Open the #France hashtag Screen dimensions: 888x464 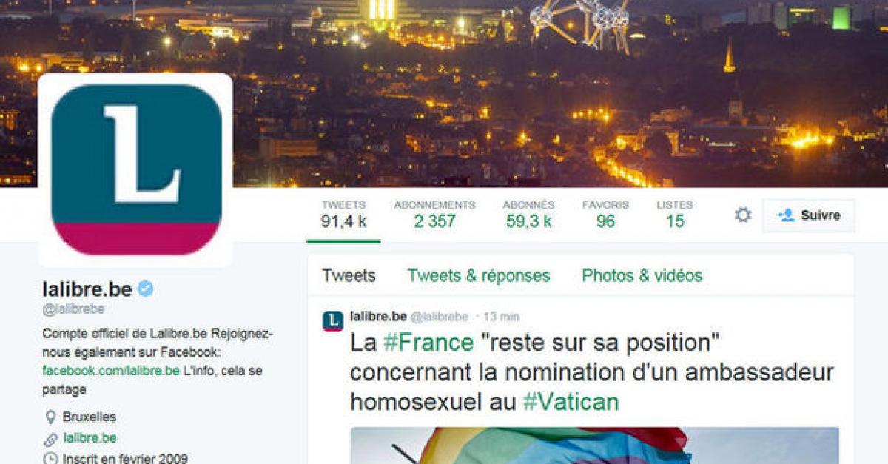(428, 343)
